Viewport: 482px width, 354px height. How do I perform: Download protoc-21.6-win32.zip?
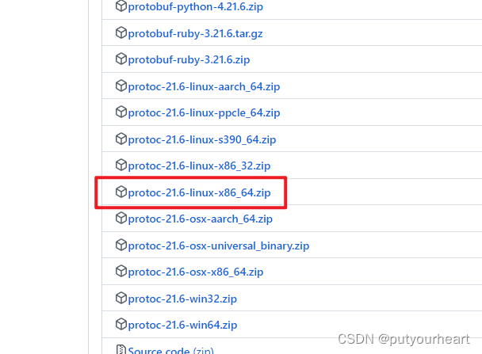pyautogui.click(x=182, y=299)
